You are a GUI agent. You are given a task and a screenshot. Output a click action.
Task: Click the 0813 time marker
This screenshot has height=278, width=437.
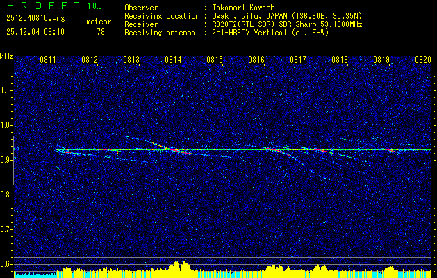(x=131, y=59)
